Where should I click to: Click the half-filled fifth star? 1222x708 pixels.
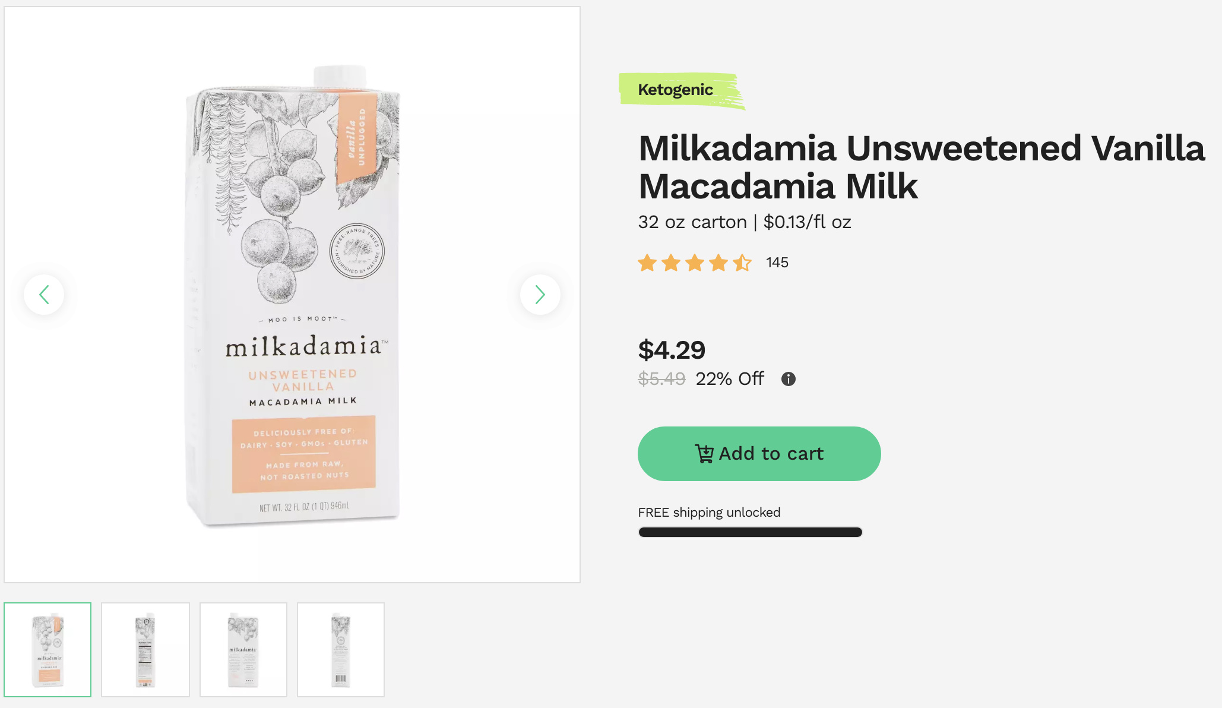point(742,263)
